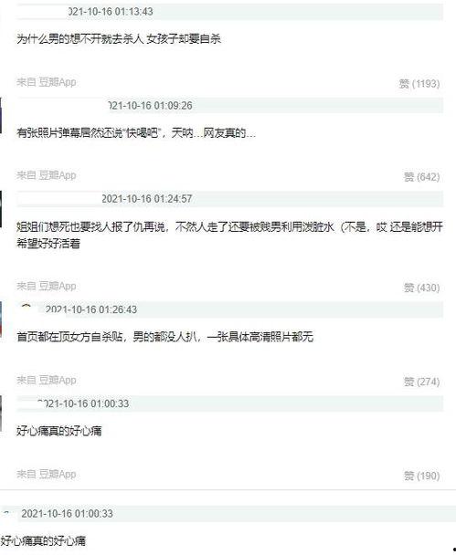Click the comment starting 姐姐们想死也要

point(229,236)
